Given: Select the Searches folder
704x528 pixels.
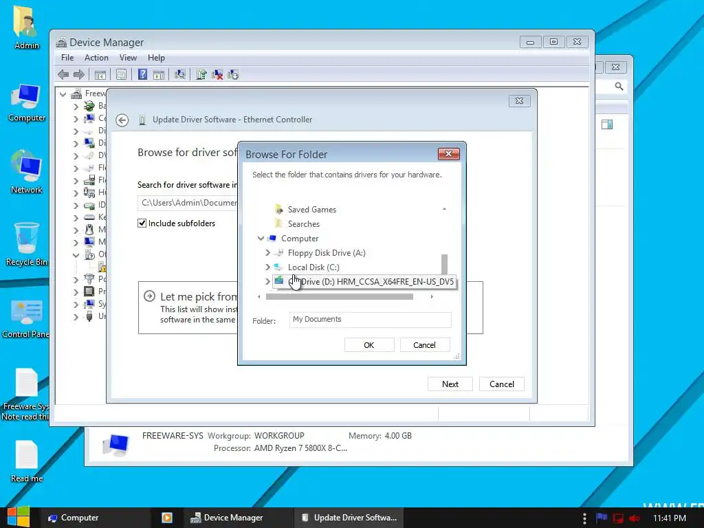Looking at the screenshot, I should (303, 224).
